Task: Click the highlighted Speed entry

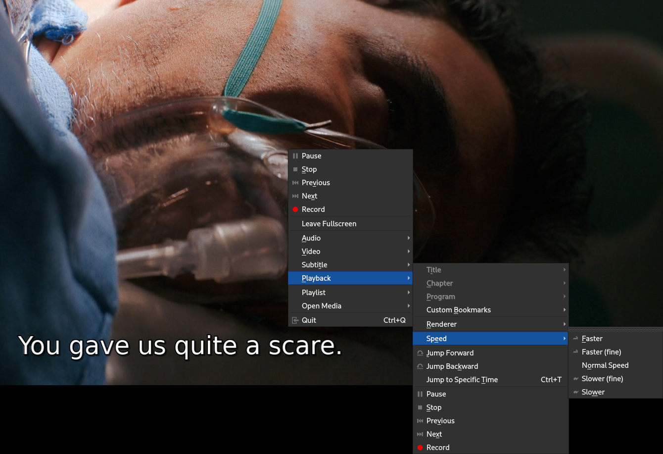Action: click(491, 339)
